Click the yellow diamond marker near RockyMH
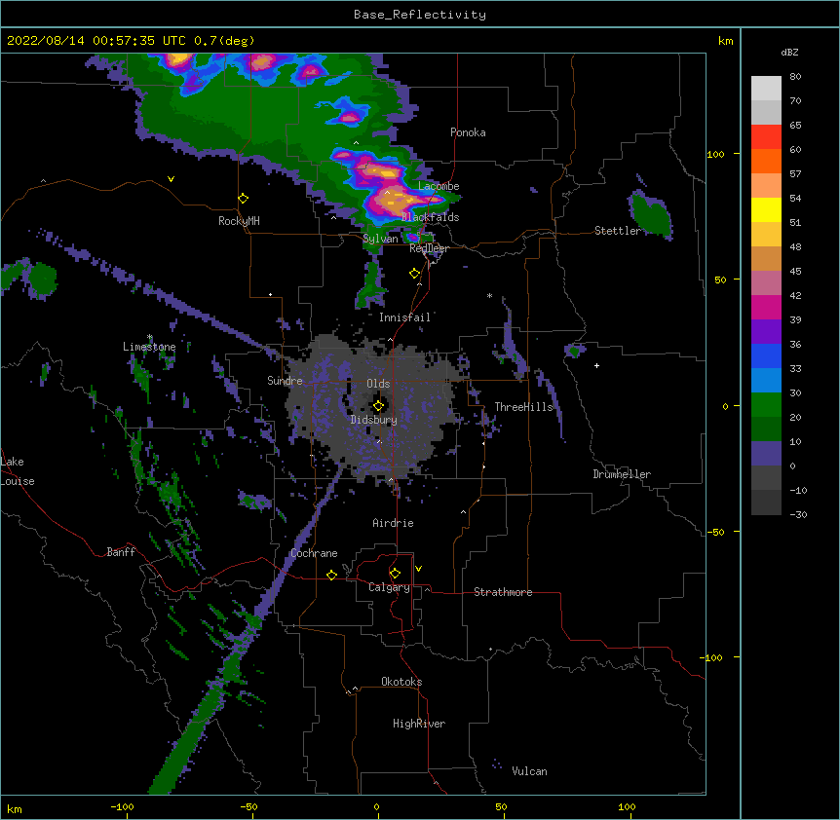This screenshot has height=820, width=840. pos(244,199)
